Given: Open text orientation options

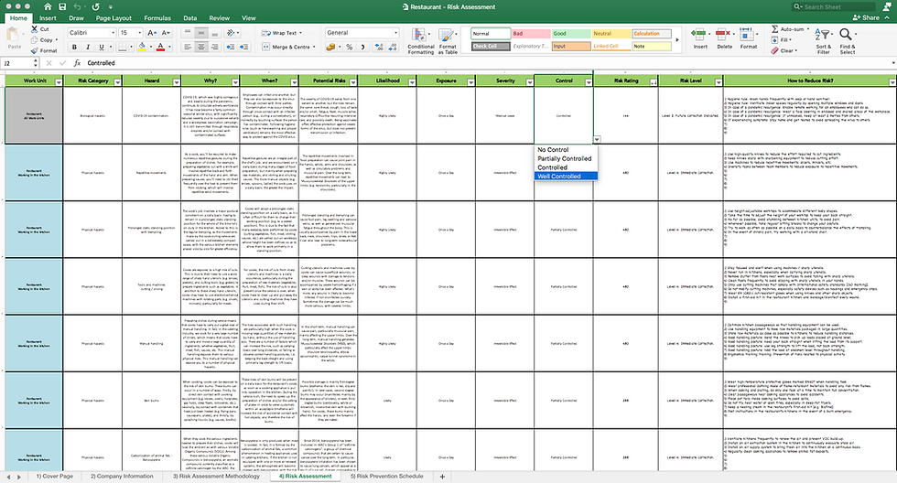Looking at the screenshot, I should pos(231,33).
